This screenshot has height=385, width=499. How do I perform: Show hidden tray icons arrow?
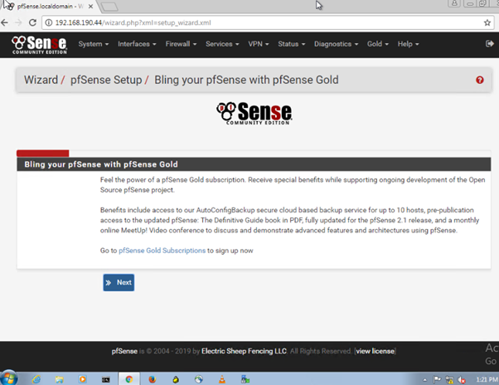coord(424,380)
